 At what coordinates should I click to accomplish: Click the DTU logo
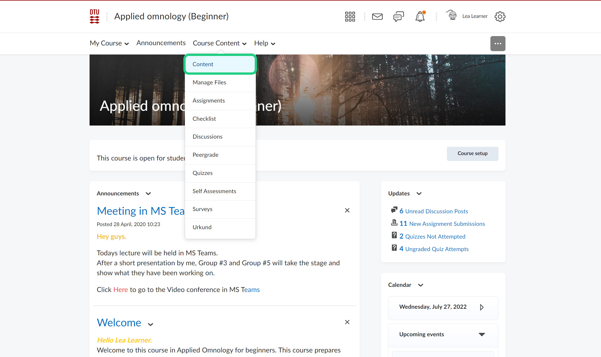[94, 16]
